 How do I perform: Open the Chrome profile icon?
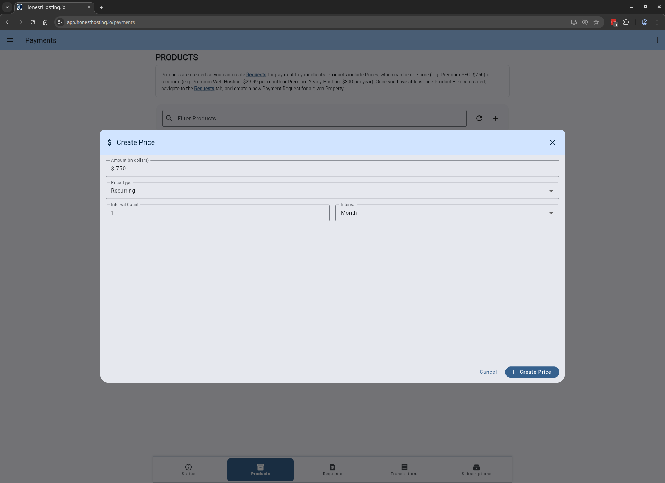[644, 22]
